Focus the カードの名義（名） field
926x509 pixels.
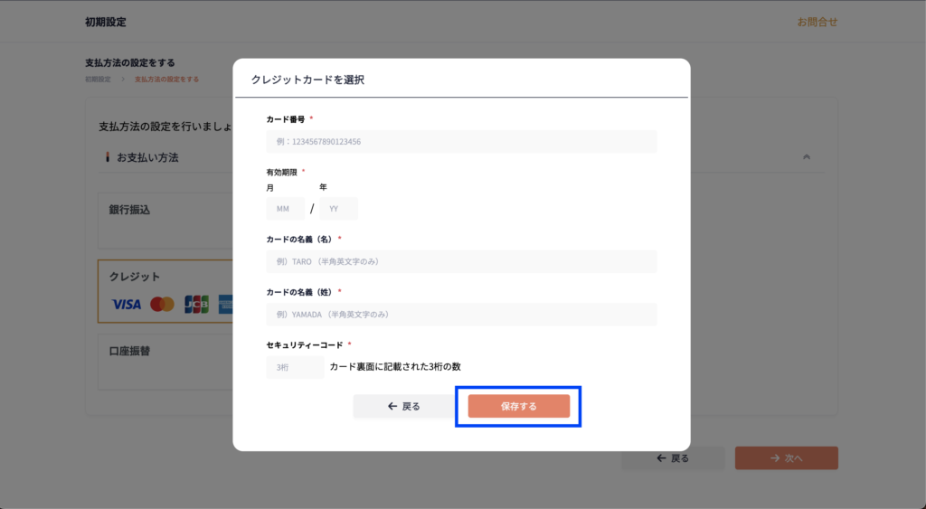point(461,262)
